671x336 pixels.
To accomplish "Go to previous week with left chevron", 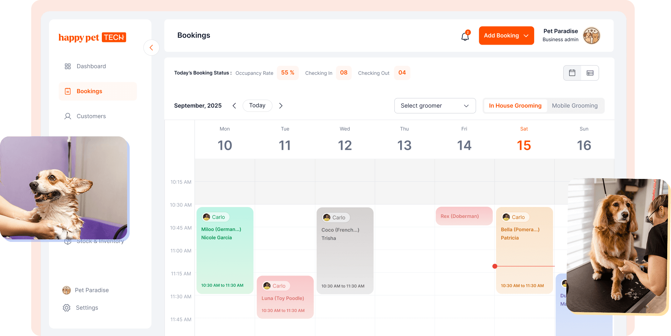I will point(234,106).
